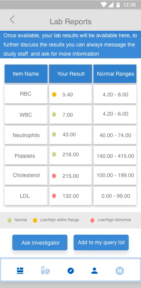The width and height of the screenshot is (141, 288).
Task: Click the WBC item name cell
Action: pyautogui.click(x=26, y=114)
